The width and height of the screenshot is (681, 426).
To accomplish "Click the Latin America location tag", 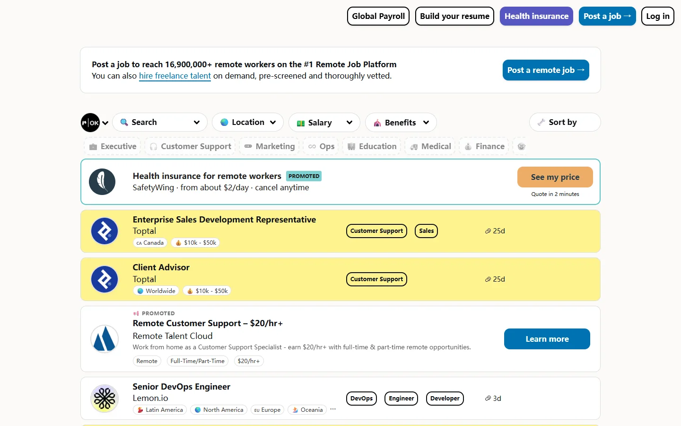I will click(160, 410).
